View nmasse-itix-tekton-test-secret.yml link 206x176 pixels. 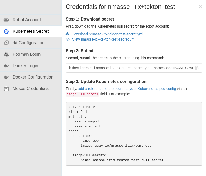click(104, 39)
